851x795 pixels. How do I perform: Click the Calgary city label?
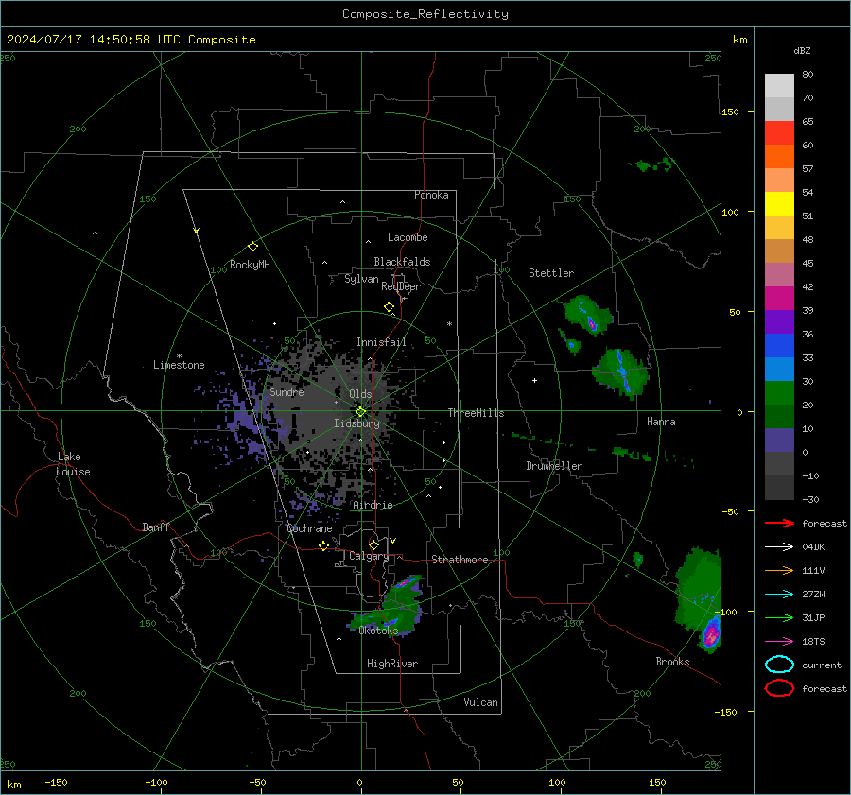369,556
